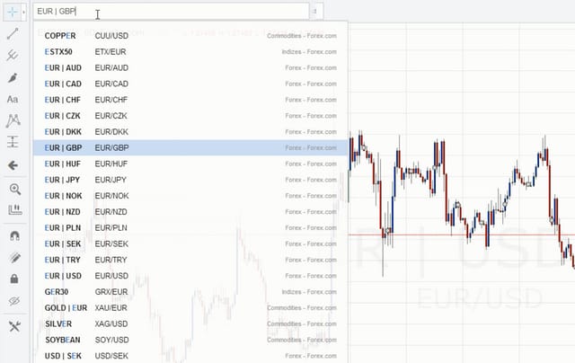The width and height of the screenshot is (575, 363).
Task: Select GOLD | EUR XAU/EUR commodity
Action: click(190, 308)
